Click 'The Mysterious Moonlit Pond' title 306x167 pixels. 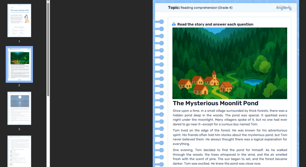[x=215, y=103]
